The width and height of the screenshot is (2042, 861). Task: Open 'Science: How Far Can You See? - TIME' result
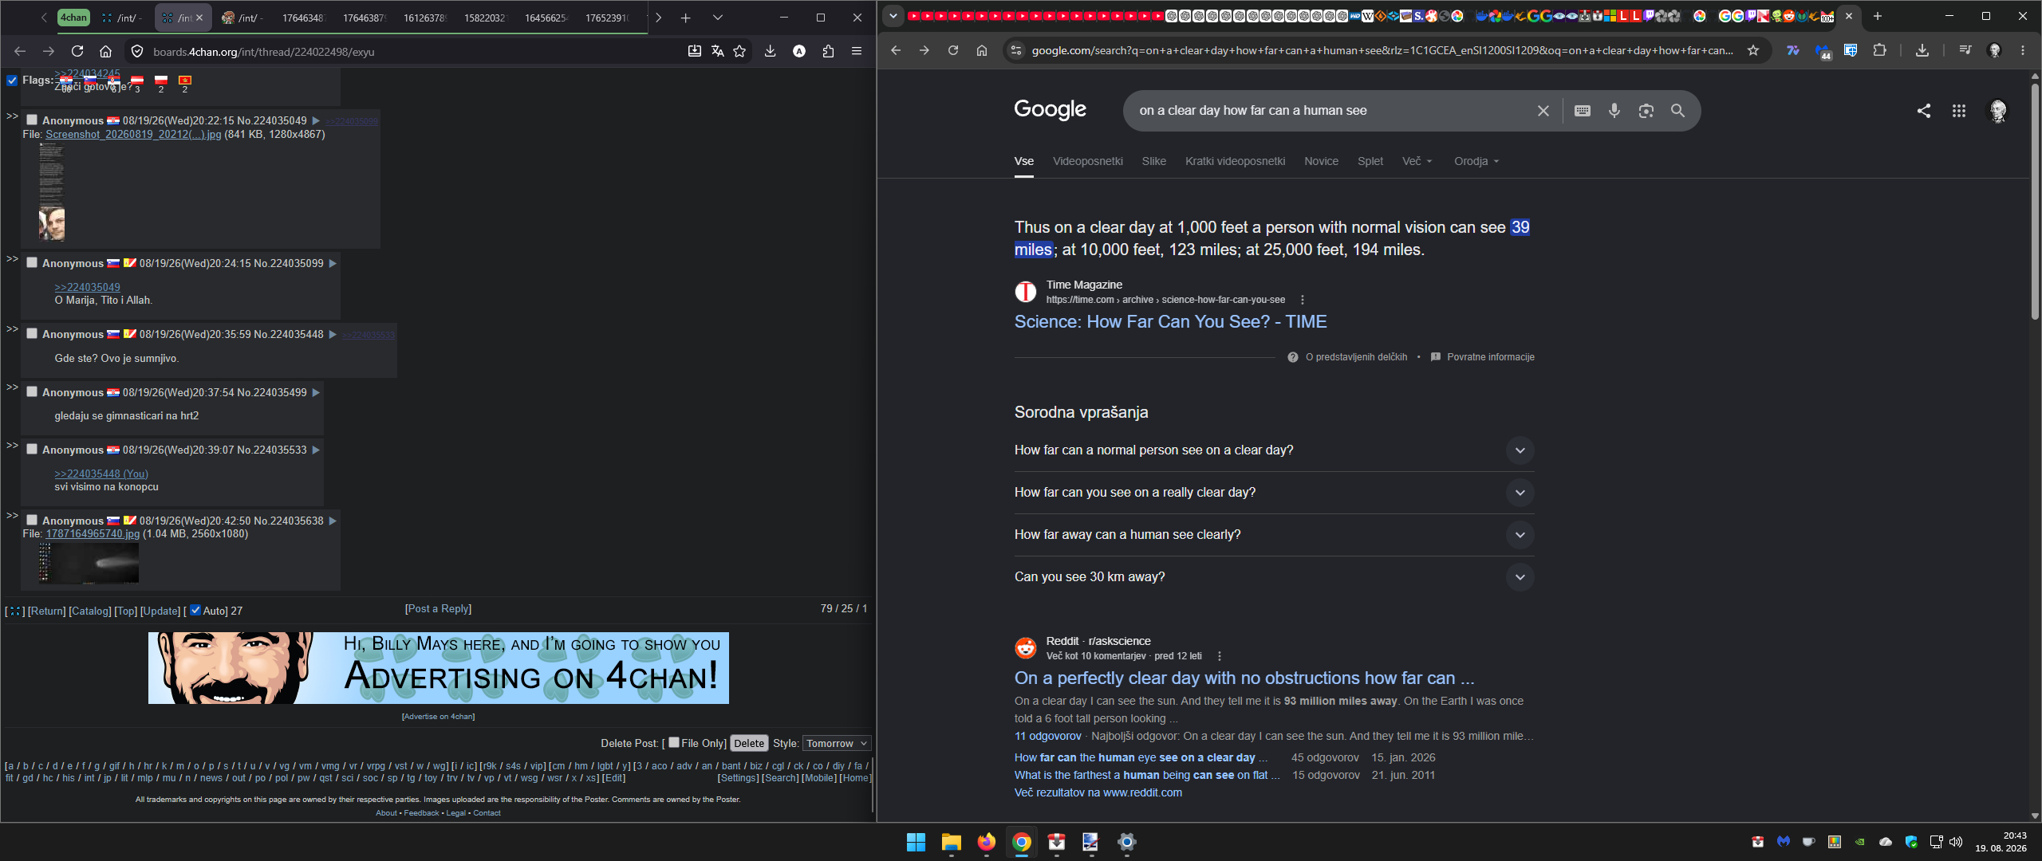coord(1170,322)
